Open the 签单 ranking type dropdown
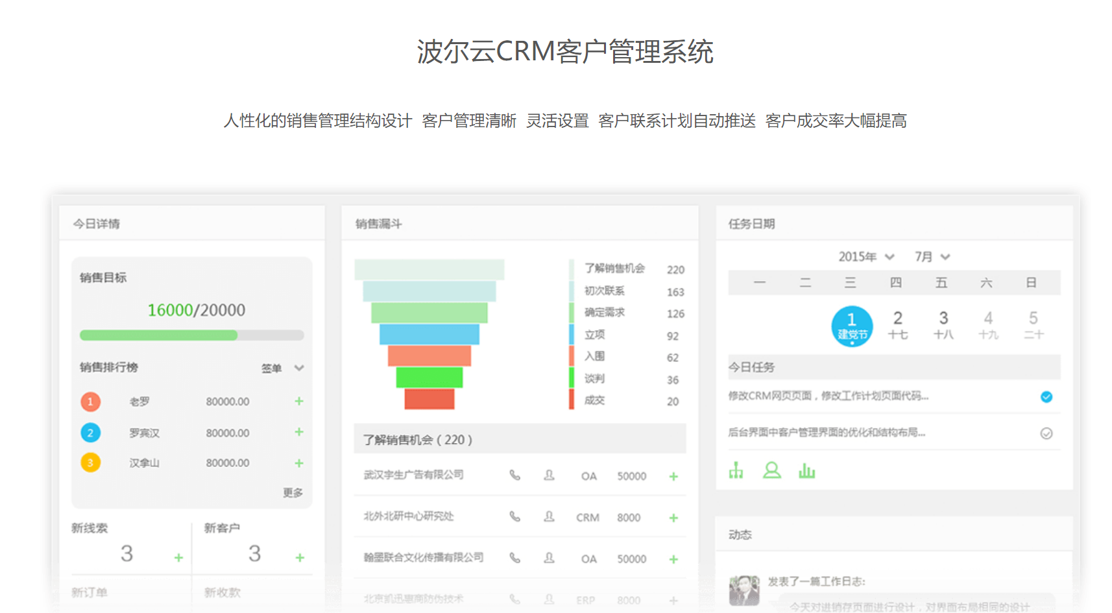 coord(281,368)
